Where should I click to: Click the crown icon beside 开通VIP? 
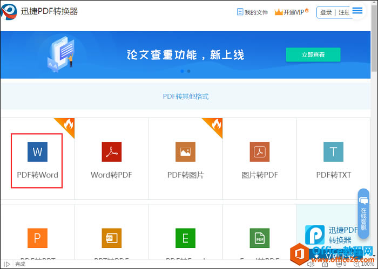coord(279,12)
